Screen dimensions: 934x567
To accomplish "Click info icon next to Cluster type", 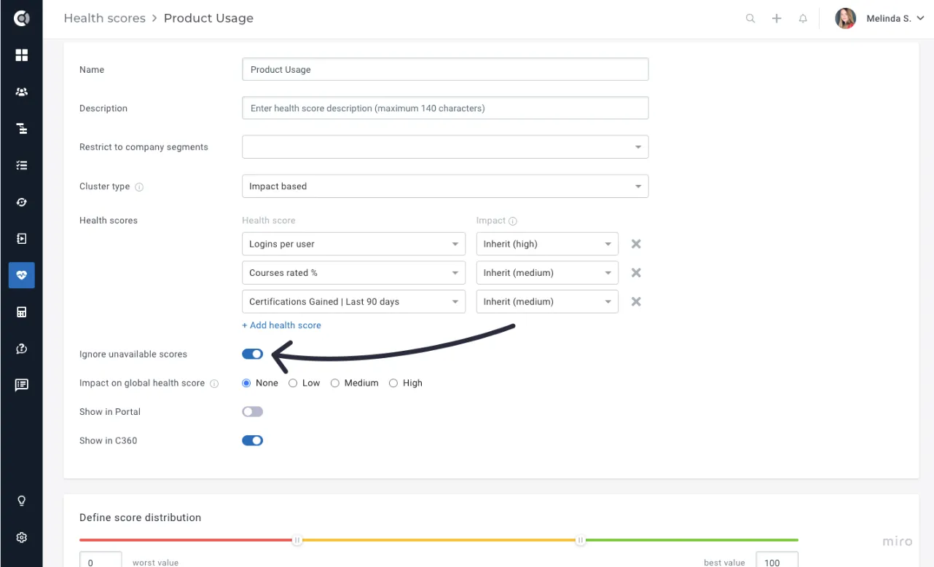I will [x=139, y=187].
